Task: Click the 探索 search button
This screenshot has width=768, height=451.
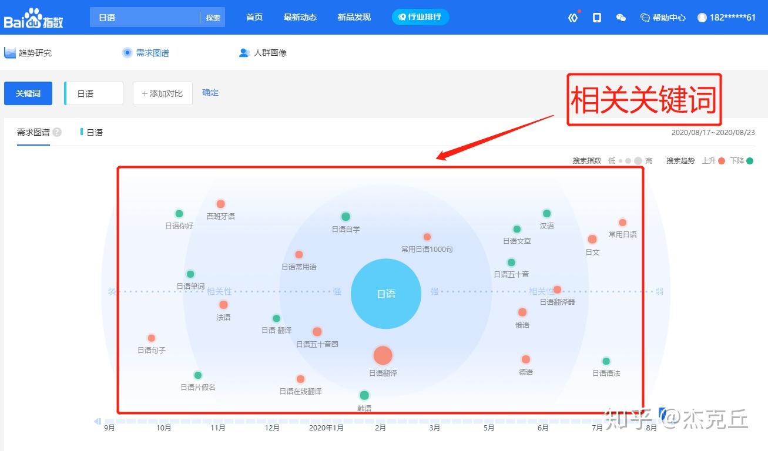Action: [x=213, y=18]
